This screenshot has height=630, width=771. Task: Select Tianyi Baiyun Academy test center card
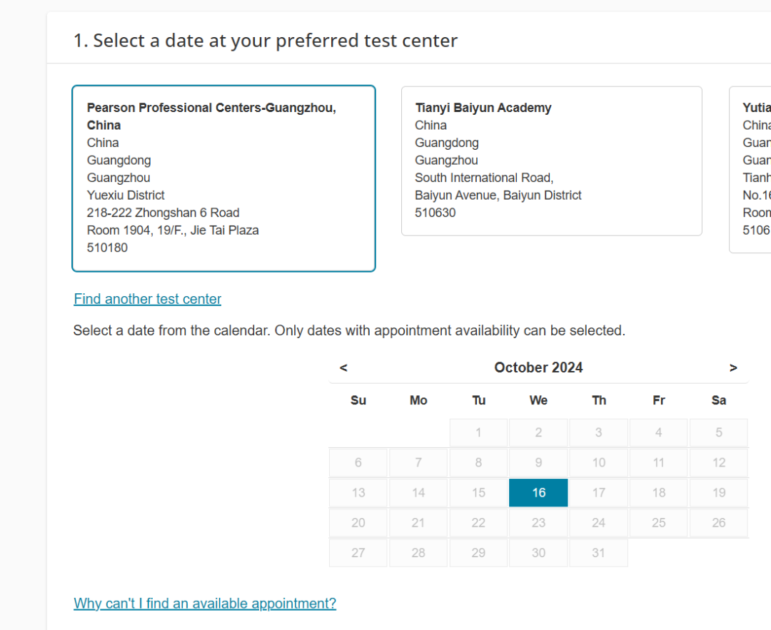(551, 161)
